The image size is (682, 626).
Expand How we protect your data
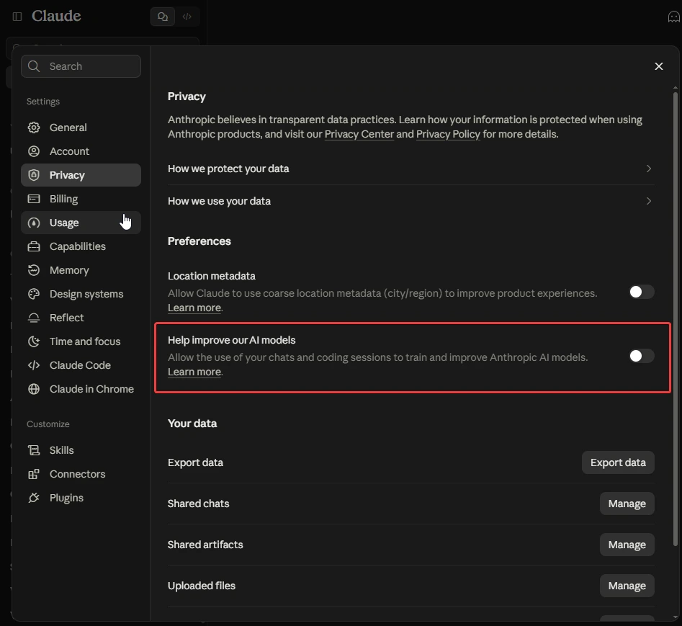pos(410,169)
